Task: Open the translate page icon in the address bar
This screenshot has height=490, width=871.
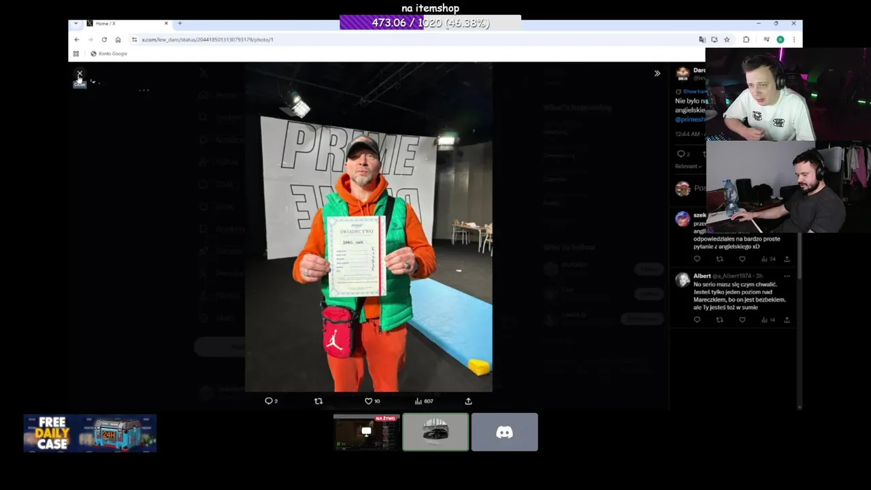Action: point(702,39)
